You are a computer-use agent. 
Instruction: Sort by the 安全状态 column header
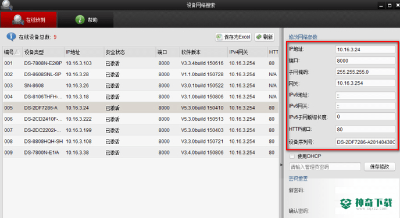click(x=130, y=52)
